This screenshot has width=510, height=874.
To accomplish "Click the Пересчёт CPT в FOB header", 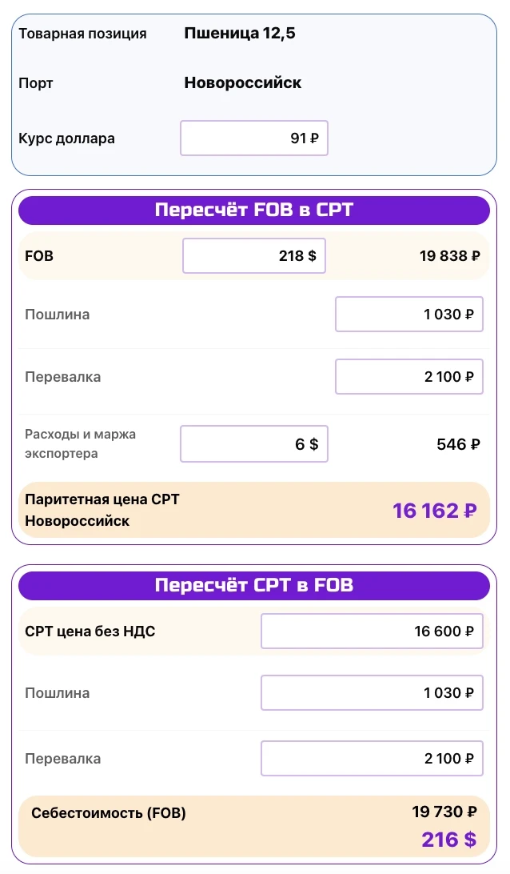I will [253, 586].
